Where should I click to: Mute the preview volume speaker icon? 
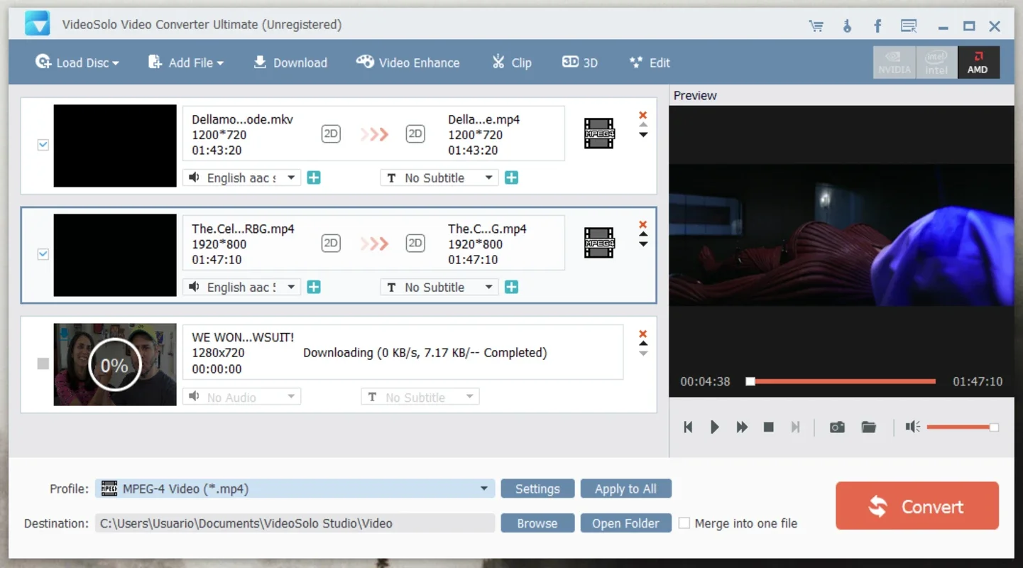point(912,427)
